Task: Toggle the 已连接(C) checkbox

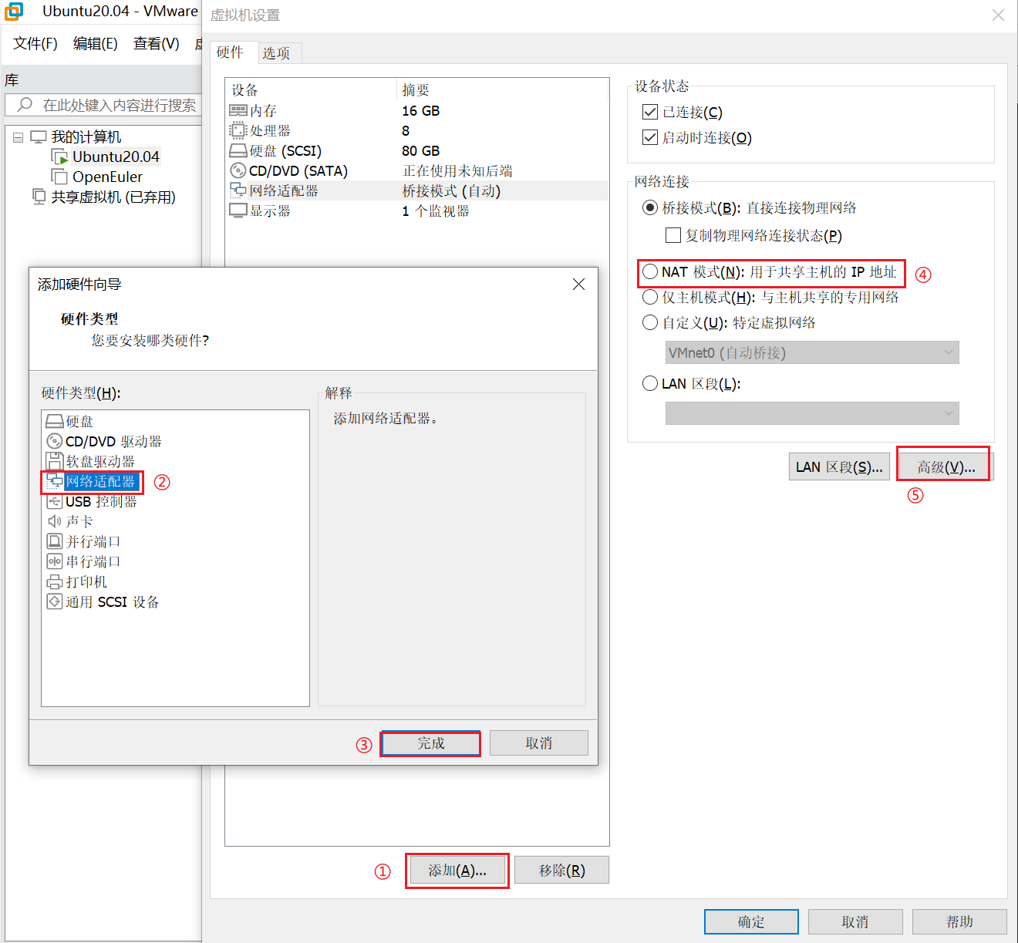Action: point(650,112)
